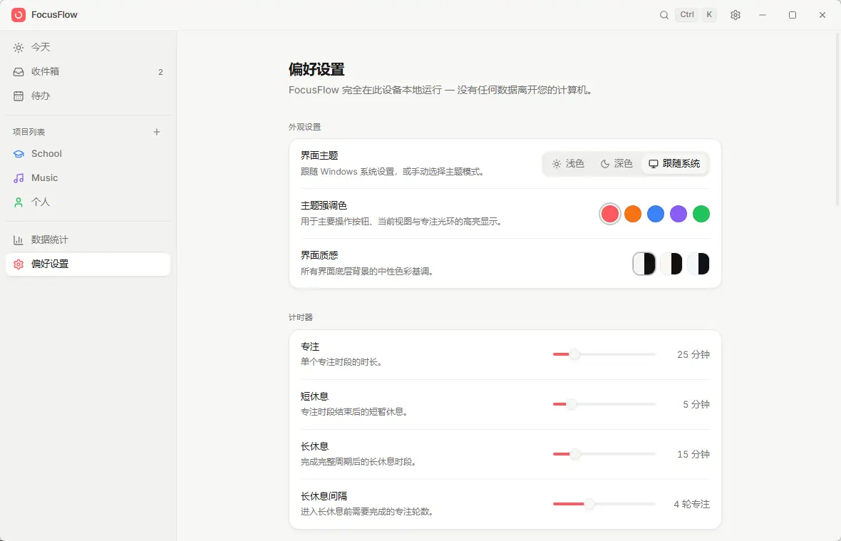The image size is (841, 541).
Task: Minimize the FocusFlow window
Action: [x=762, y=15]
